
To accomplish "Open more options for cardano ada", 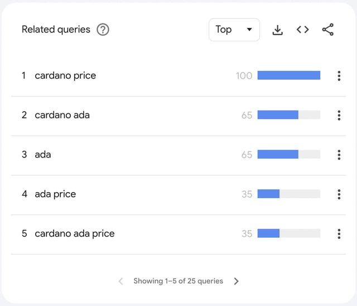I will [x=339, y=115].
